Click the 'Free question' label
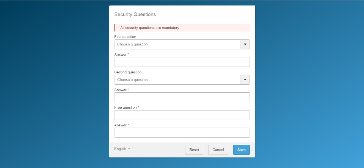The width and height of the screenshot is (364, 168). click(126, 107)
